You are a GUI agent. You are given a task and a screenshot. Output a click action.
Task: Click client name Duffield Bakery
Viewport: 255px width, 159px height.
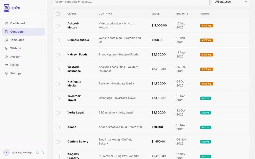pyautogui.click(x=78, y=141)
